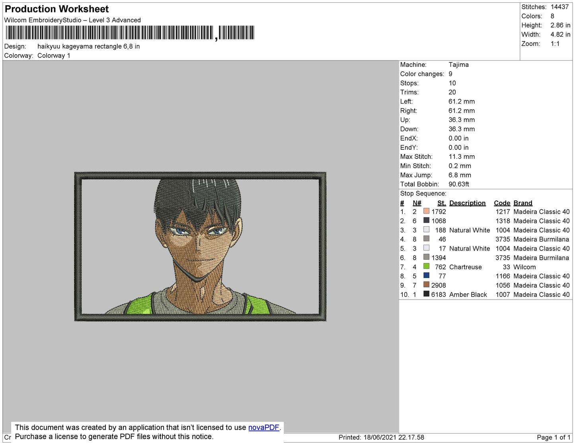Select the brown swatch for code 1056
The height and width of the screenshot is (445, 575).
tap(426, 284)
